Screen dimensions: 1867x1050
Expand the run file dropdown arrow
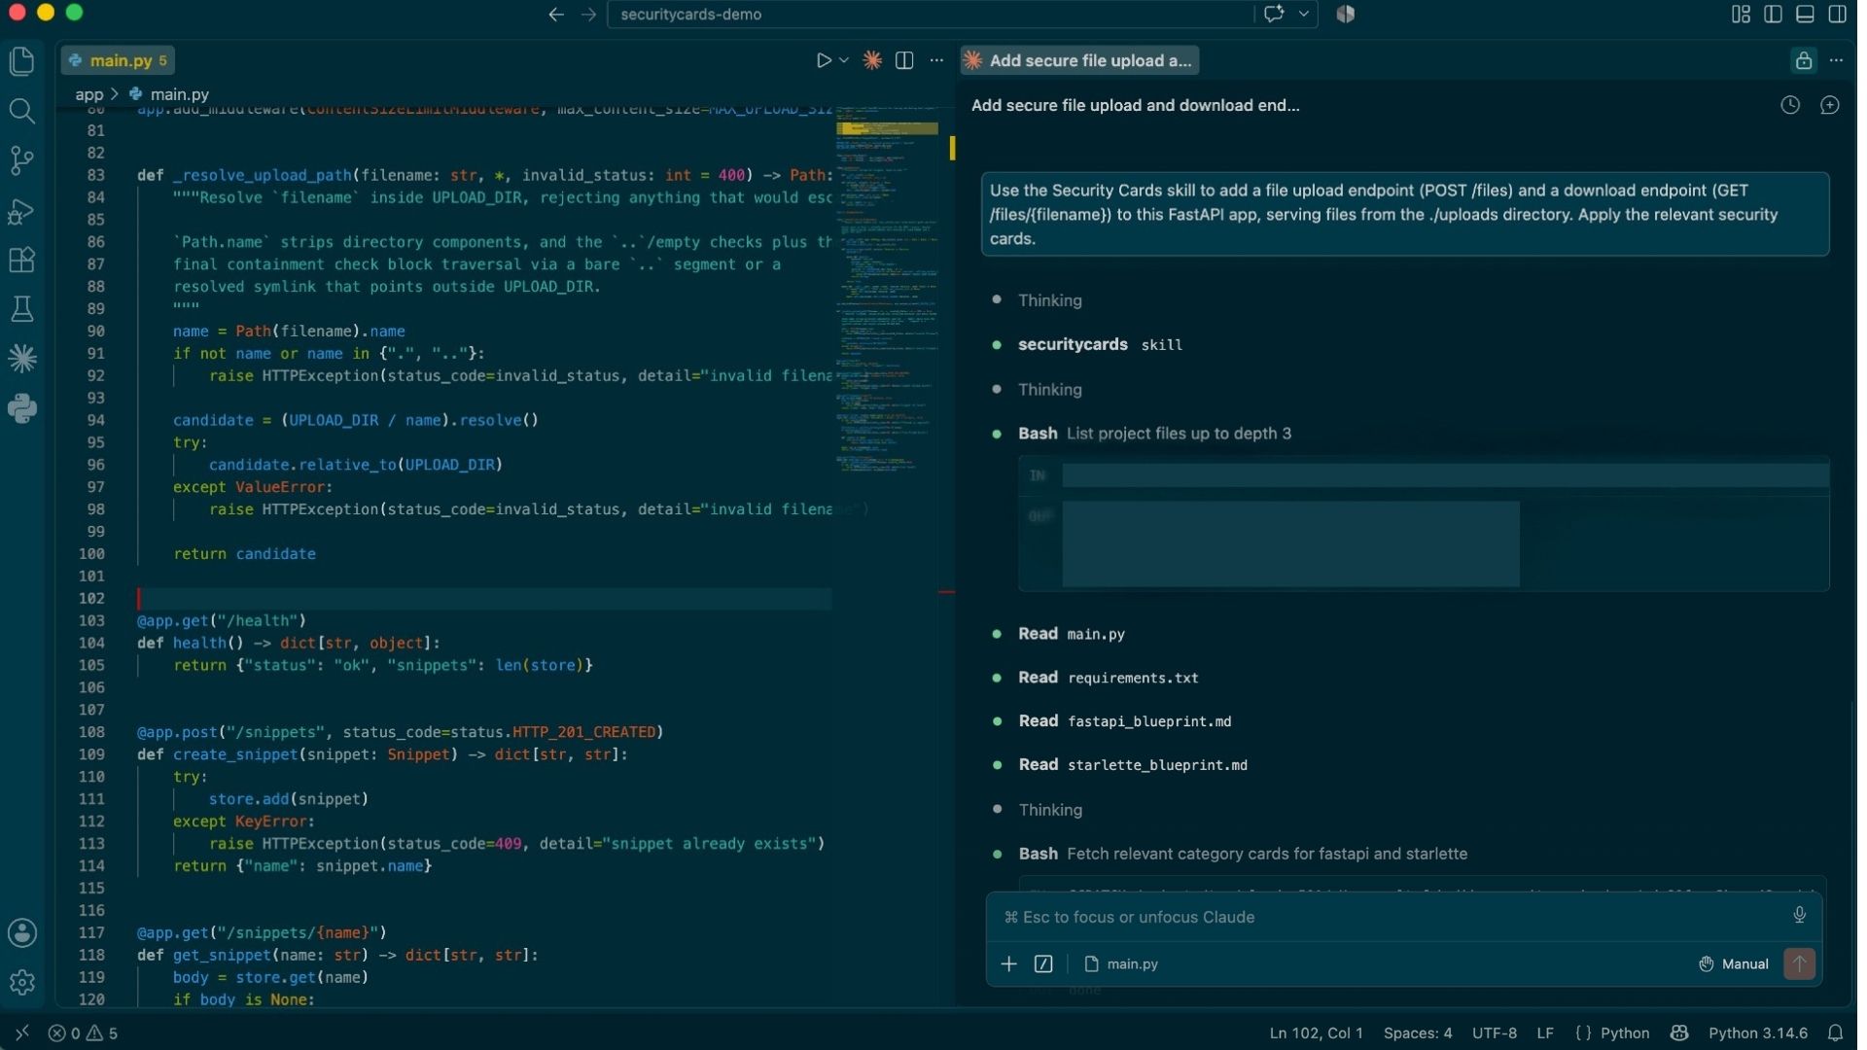pyautogui.click(x=844, y=60)
